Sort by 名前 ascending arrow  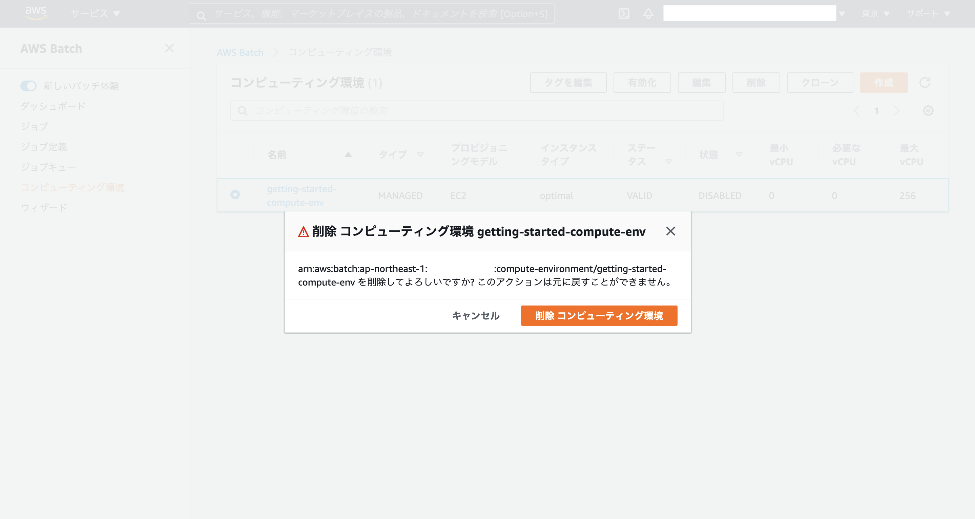(x=348, y=155)
